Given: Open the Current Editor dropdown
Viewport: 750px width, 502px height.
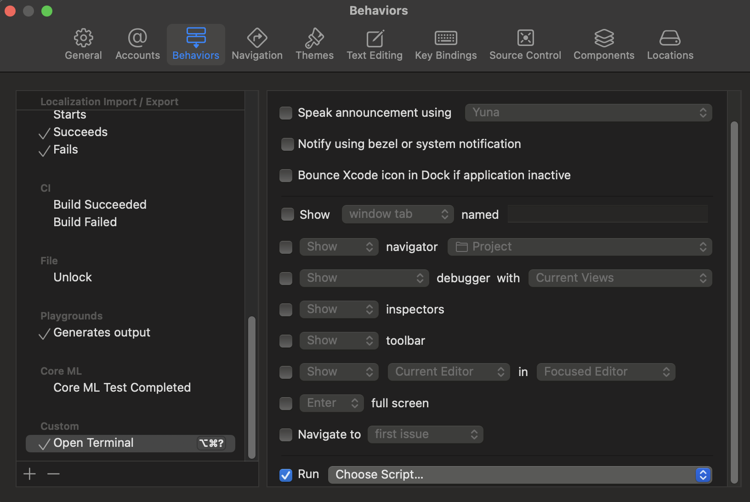Looking at the screenshot, I should tap(449, 372).
